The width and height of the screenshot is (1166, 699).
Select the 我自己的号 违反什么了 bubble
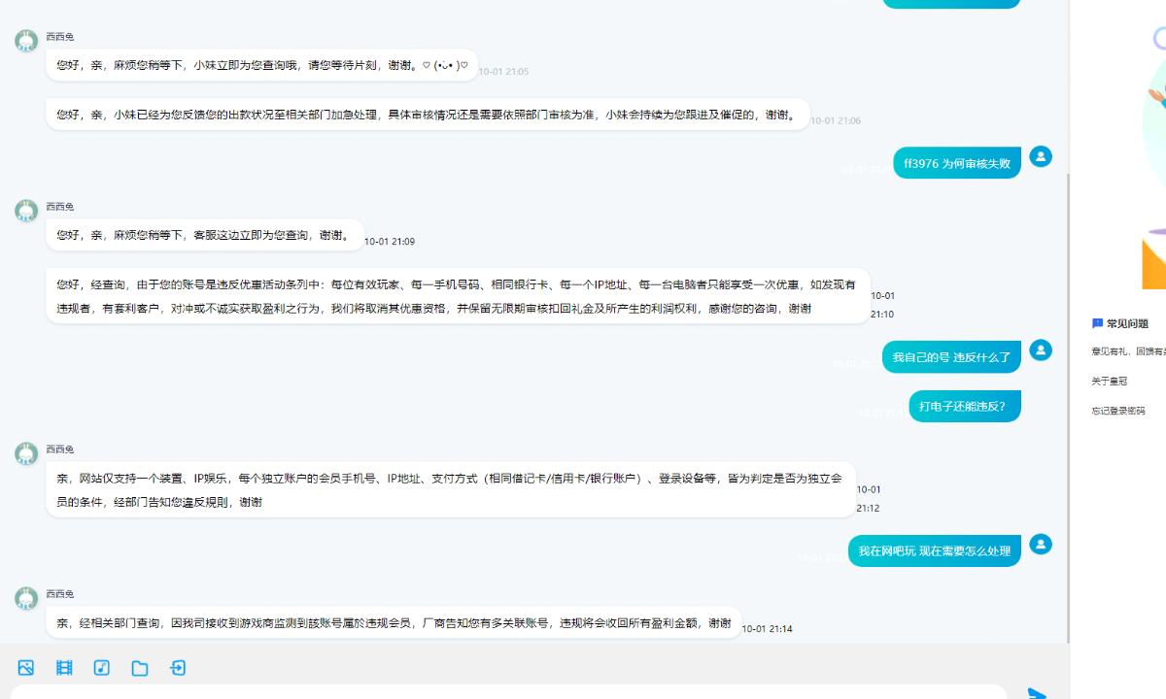(x=951, y=357)
